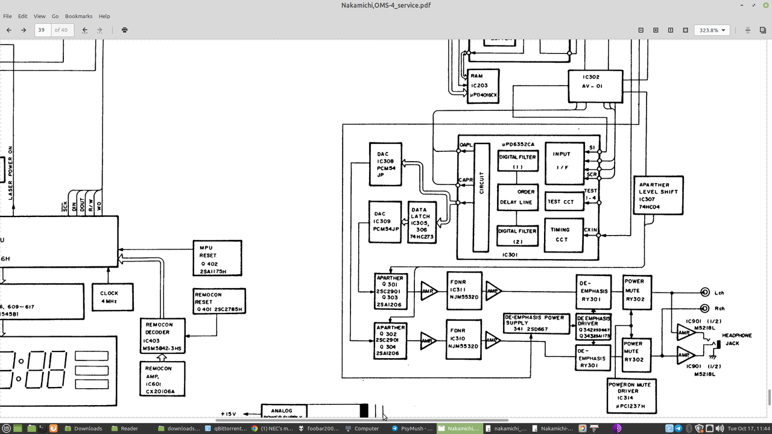
Task: Click the INPUT I/F block
Action: click(x=565, y=163)
